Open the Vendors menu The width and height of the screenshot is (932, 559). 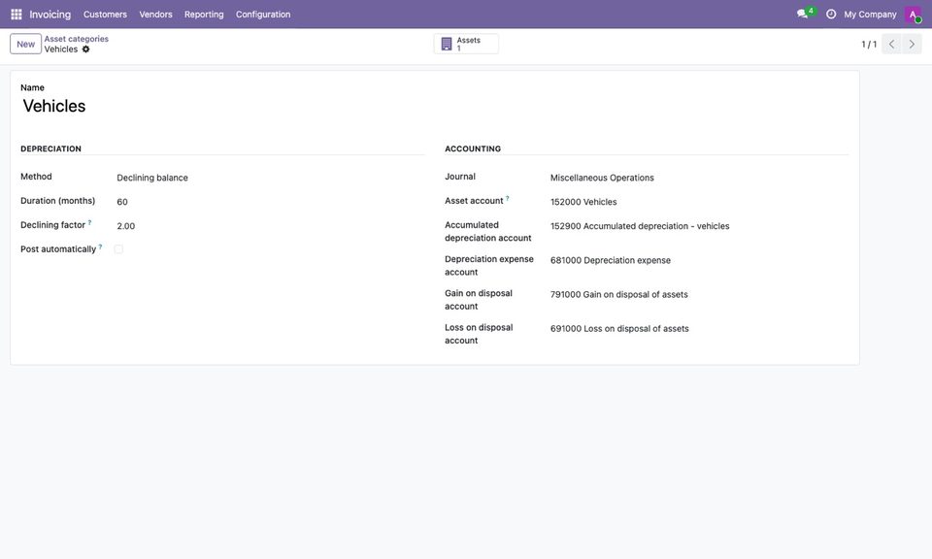[155, 15]
